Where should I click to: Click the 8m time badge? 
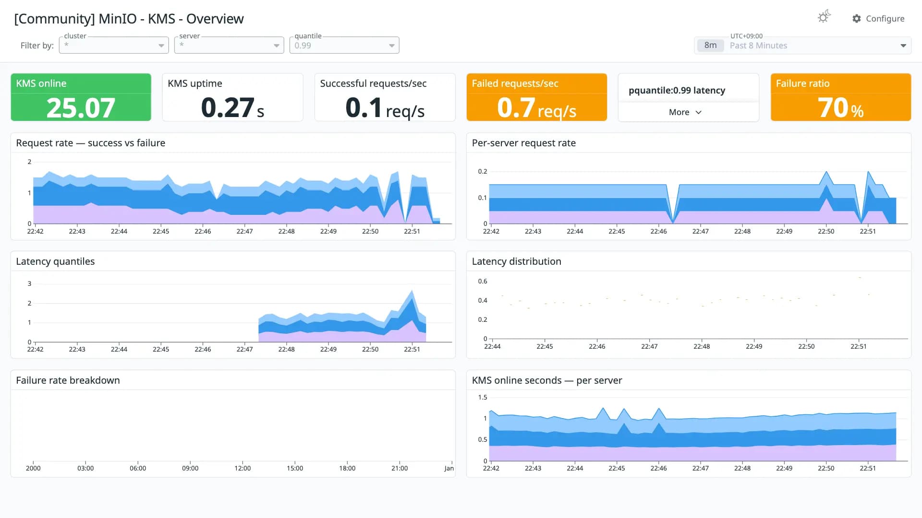[710, 46]
